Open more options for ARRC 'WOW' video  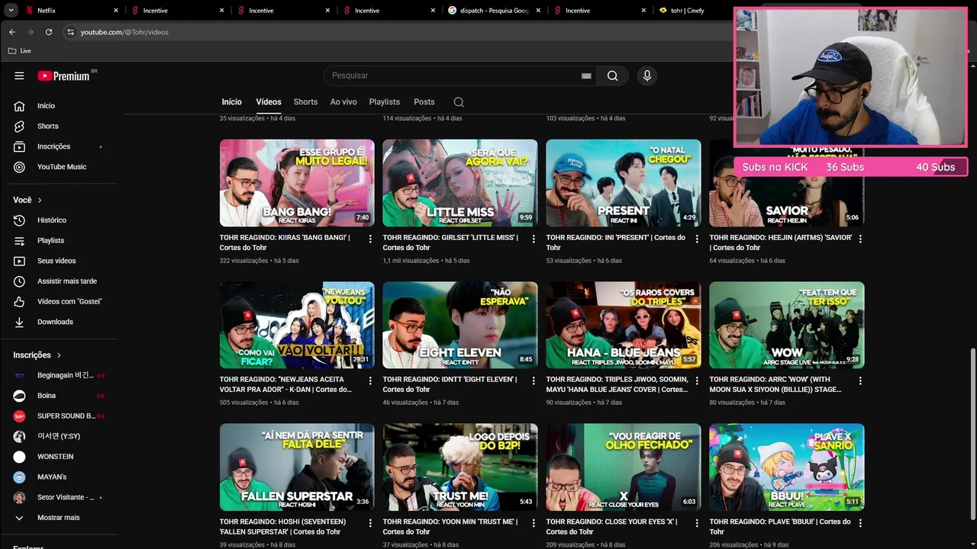(x=860, y=380)
